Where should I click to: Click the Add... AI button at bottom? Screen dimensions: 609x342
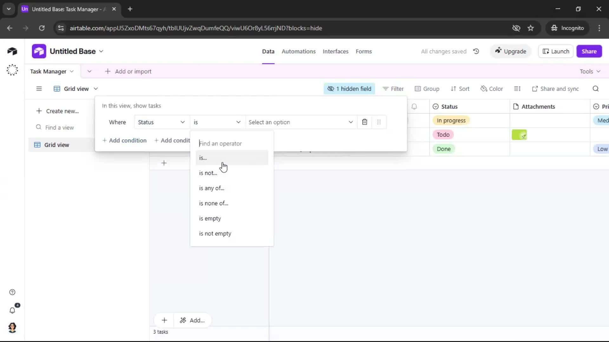coord(193,320)
